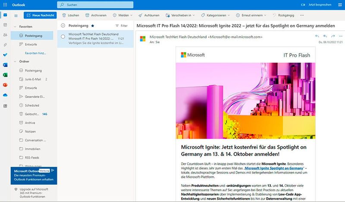The width and height of the screenshot is (345, 202).
Task: Collapse the Ordner section
Action: point(15,62)
